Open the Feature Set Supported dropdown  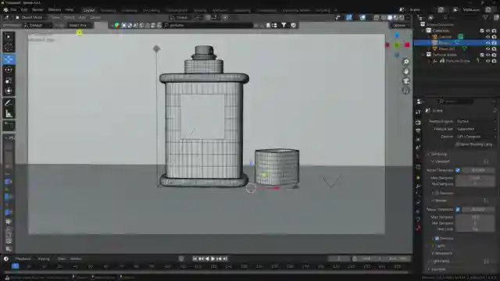476,129
